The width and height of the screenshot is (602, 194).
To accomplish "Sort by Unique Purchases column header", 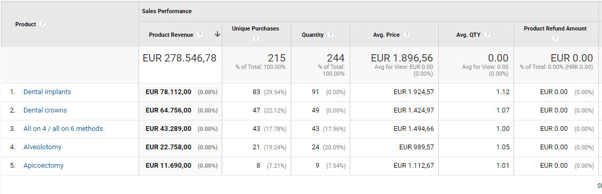I will coord(255,28).
